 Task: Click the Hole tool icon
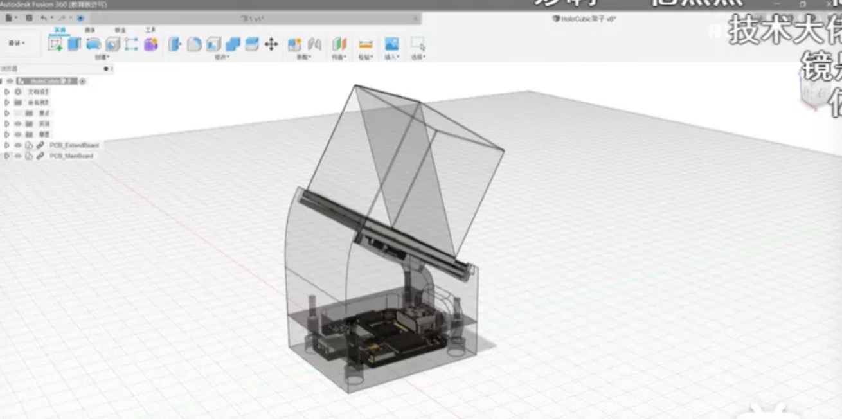[x=113, y=44]
